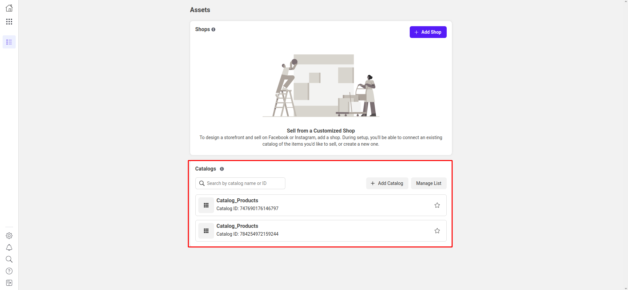Star the catalog with ID 784254972159244
Viewport: 628px width, 290px height.
[x=437, y=231]
